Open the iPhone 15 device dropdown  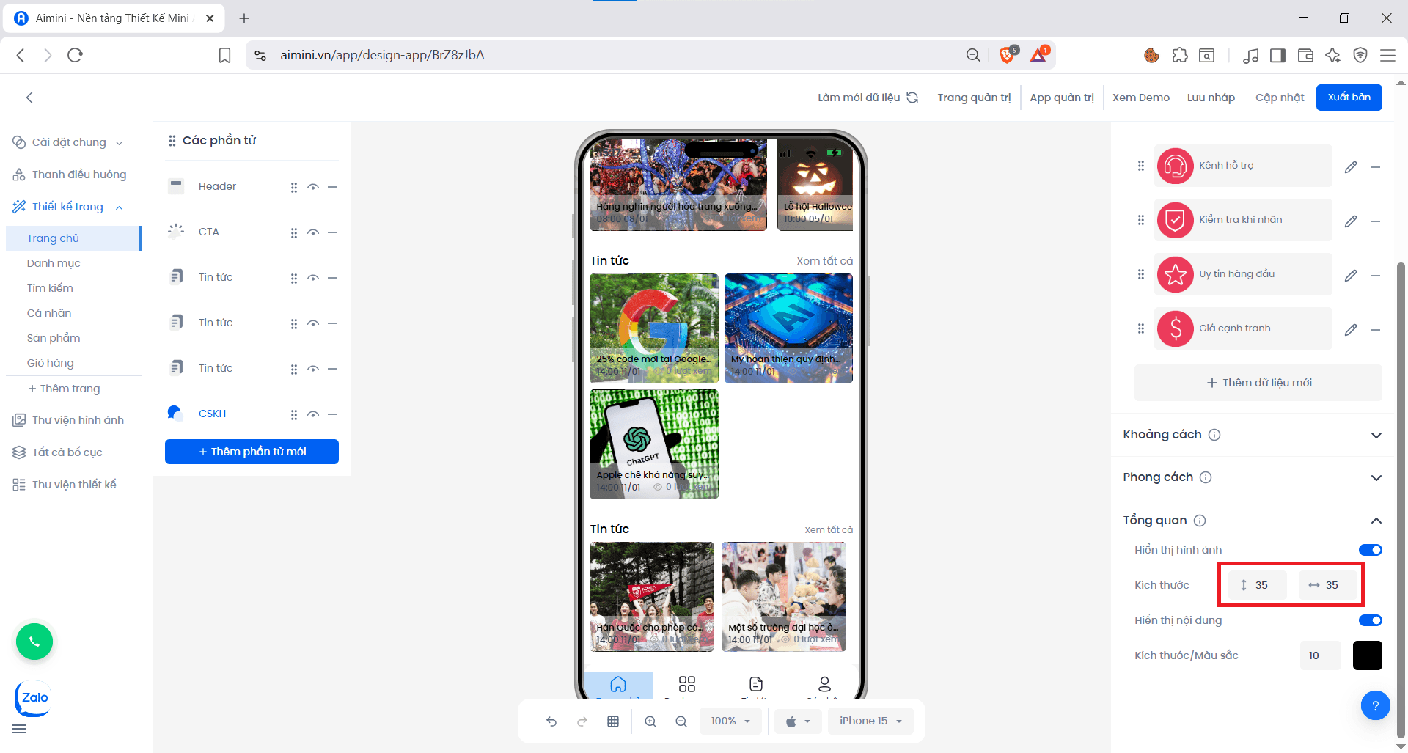click(x=870, y=721)
